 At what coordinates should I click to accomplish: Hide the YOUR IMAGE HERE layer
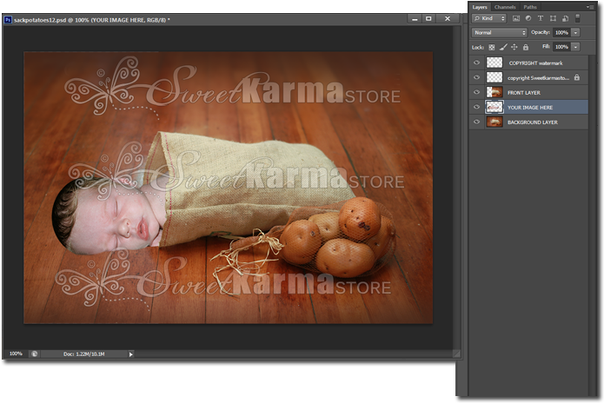[477, 107]
